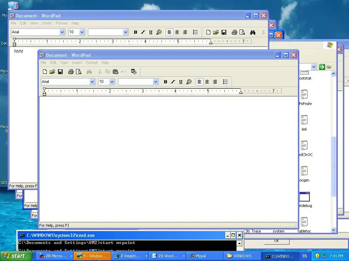Open script dropdown in front WordPad
The height and width of the screenshot is (261, 349).
[x=155, y=82]
